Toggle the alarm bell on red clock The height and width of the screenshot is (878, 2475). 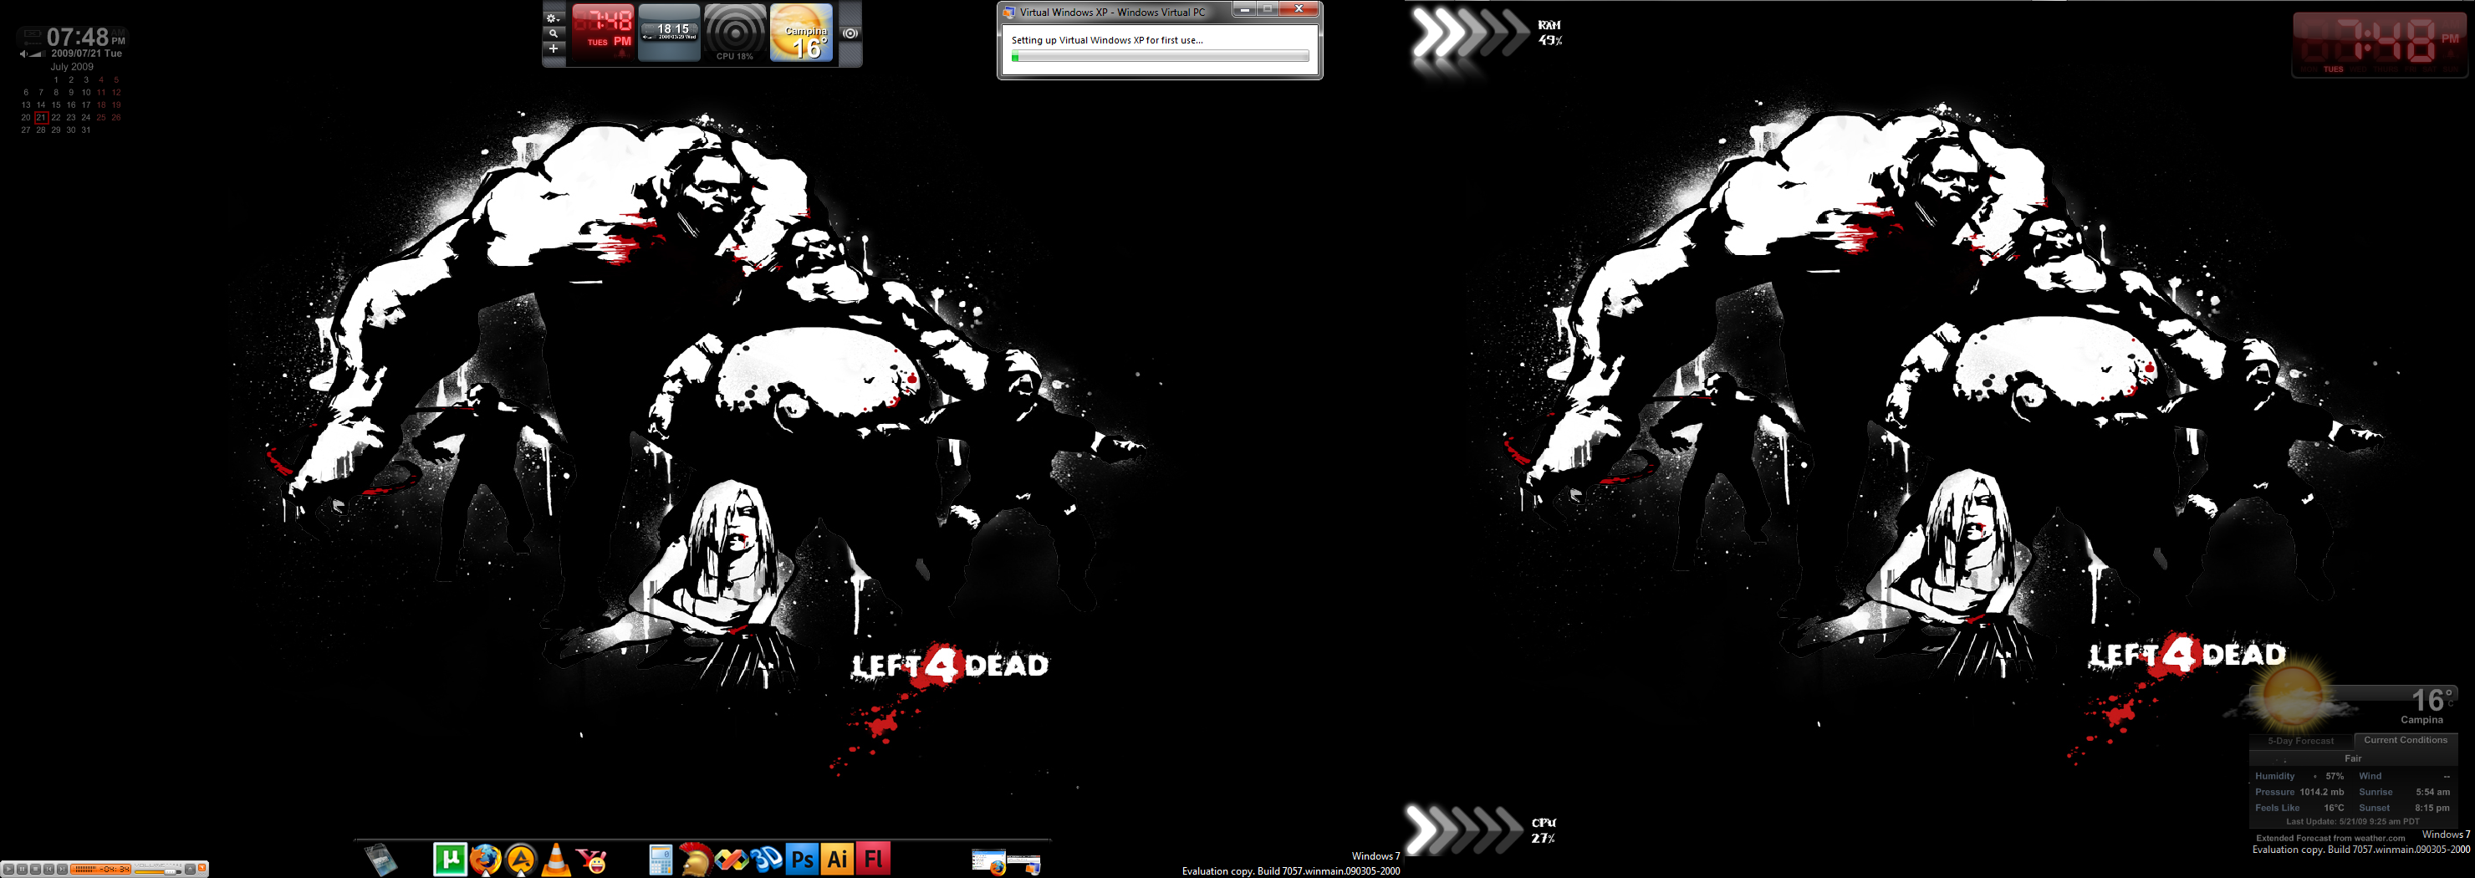tap(621, 54)
